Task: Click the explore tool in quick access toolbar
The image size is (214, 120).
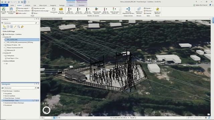Action: 19,2
